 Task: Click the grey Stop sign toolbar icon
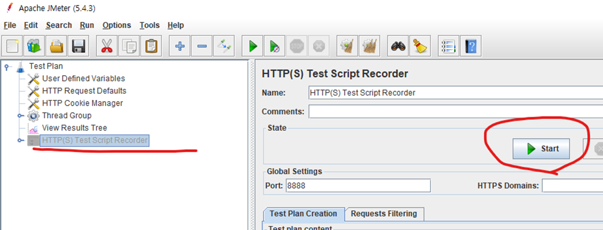coord(297,46)
